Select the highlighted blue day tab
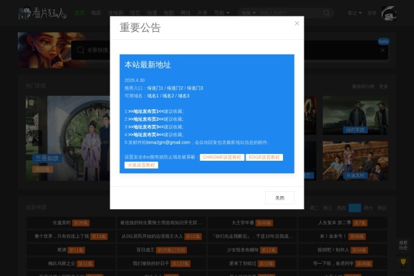The image size is (414, 276). pyautogui.click(x=355, y=208)
